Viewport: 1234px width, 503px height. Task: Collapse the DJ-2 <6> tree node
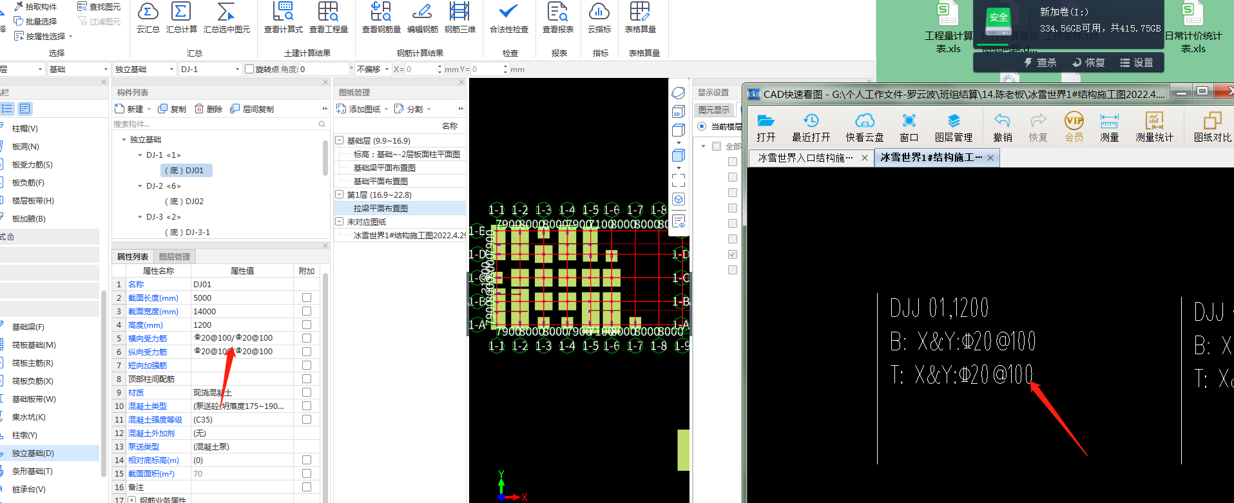click(140, 186)
